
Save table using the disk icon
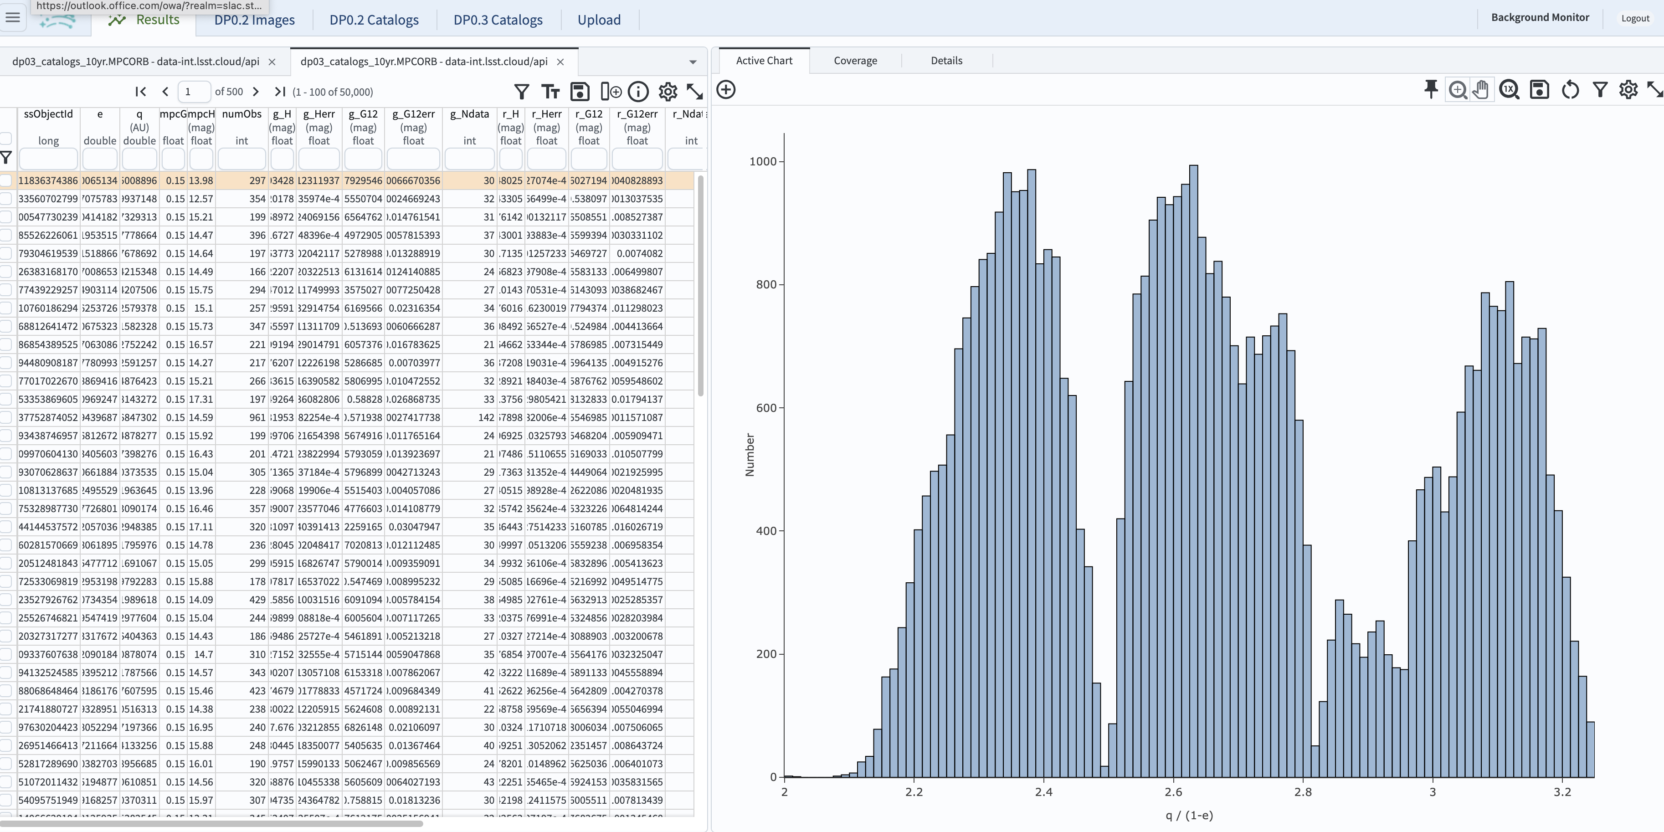click(x=580, y=92)
